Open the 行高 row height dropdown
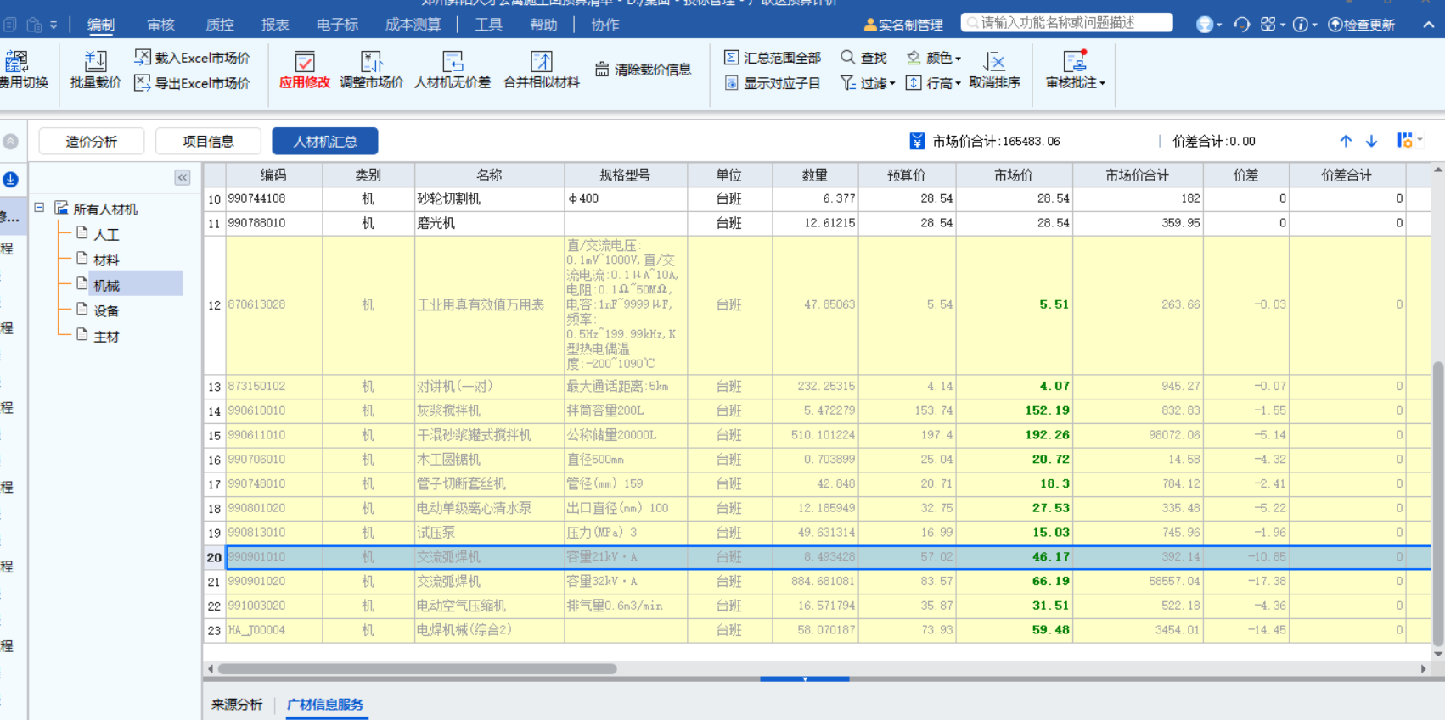Screen dimensions: 1445x720 coord(933,83)
